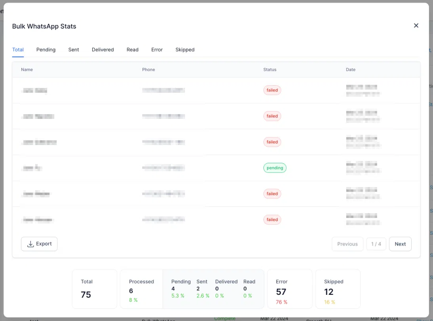View the Read tab
433x321 pixels.
point(133,50)
